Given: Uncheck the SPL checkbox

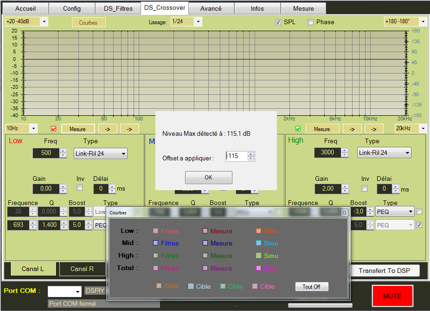Looking at the screenshot, I should [278, 22].
